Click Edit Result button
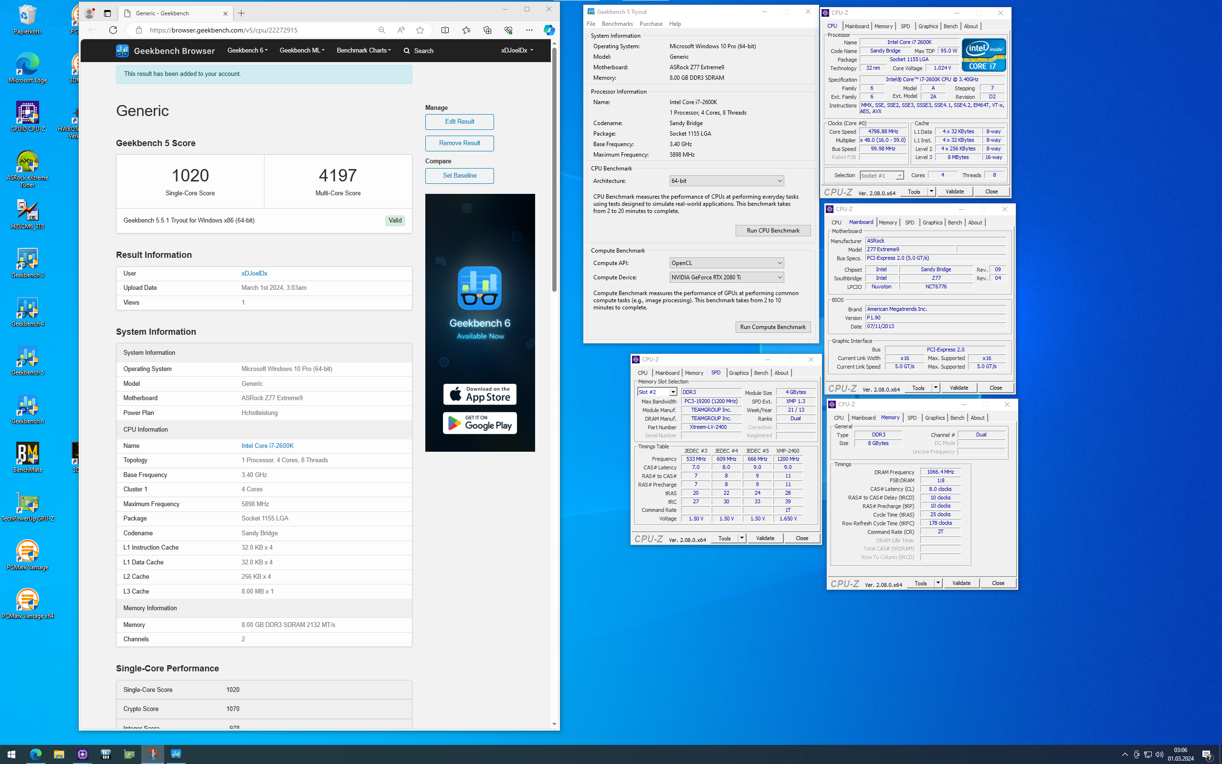The width and height of the screenshot is (1222, 764). click(x=460, y=122)
